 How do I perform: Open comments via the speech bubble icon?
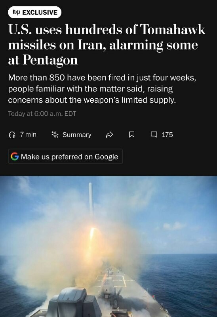coord(154,135)
